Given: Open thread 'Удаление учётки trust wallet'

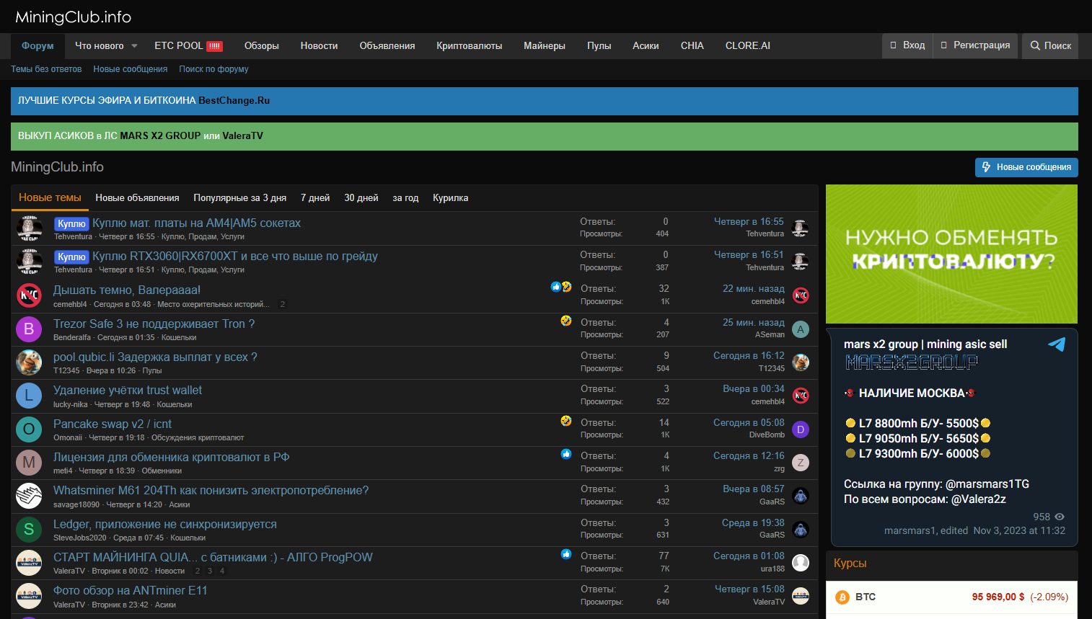Looking at the screenshot, I should (x=128, y=390).
